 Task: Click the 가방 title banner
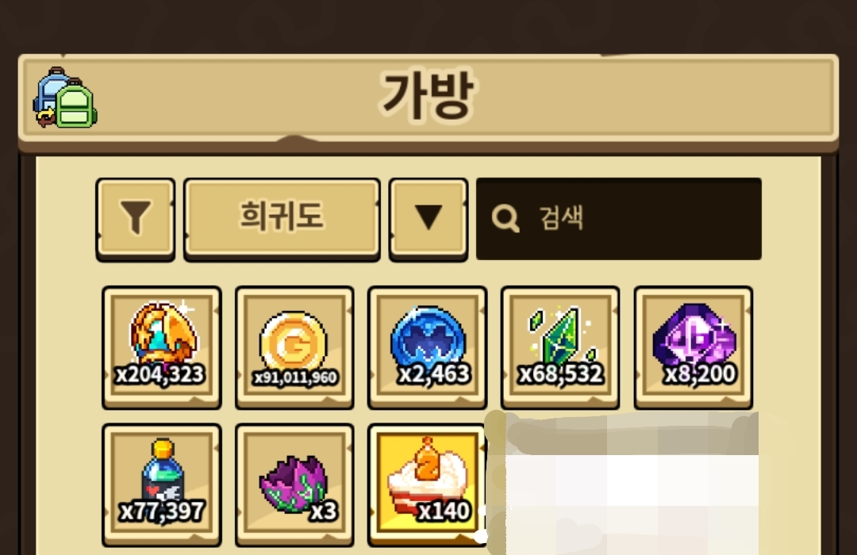coord(428,98)
